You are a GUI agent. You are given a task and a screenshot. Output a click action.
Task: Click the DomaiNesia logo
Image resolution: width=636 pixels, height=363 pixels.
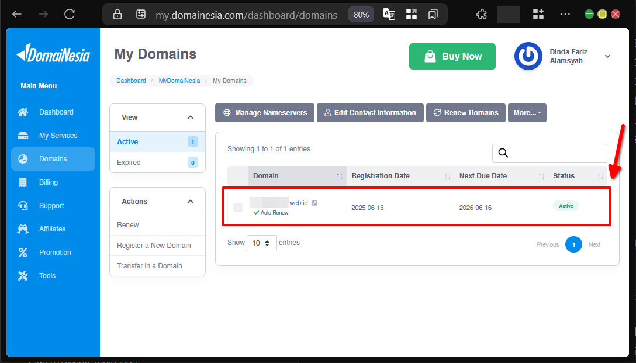click(53, 54)
